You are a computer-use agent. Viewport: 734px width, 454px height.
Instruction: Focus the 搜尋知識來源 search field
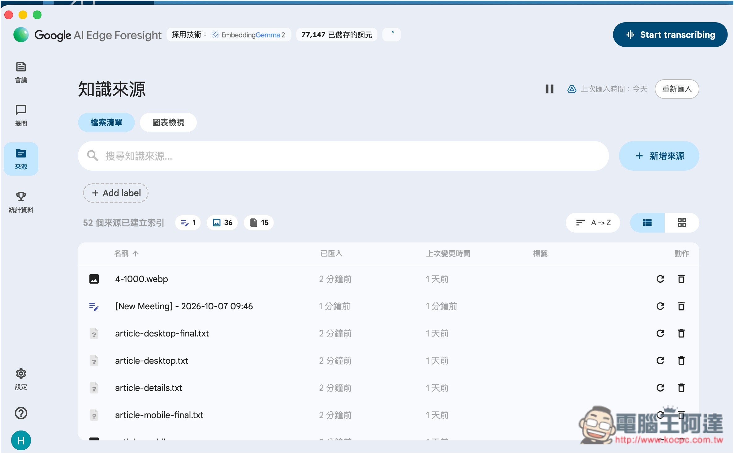pos(343,156)
